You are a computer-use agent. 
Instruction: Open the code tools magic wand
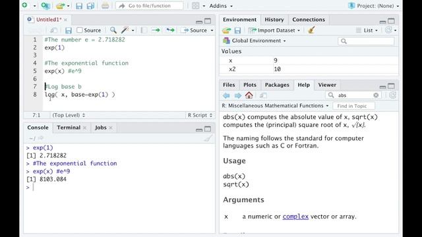point(125,30)
